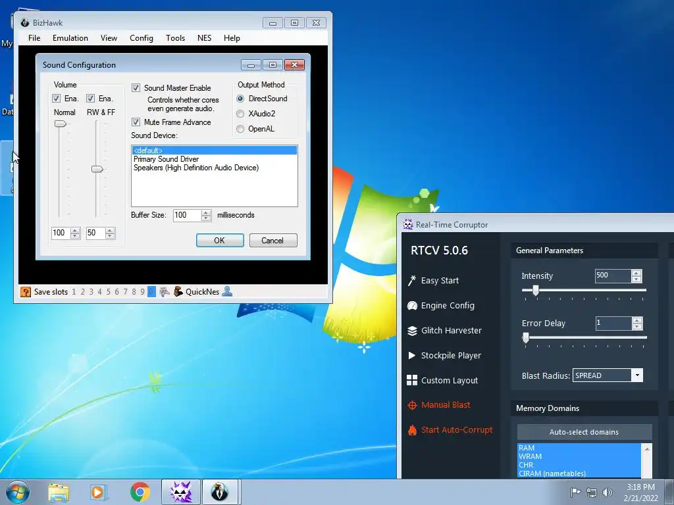Click the Intensity slider handle
The image size is (674, 505).
pyautogui.click(x=536, y=290)
